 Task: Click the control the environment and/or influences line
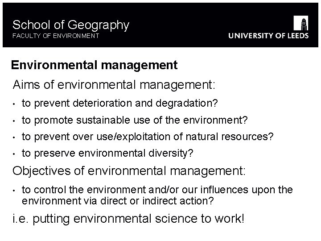click(157, 190)
